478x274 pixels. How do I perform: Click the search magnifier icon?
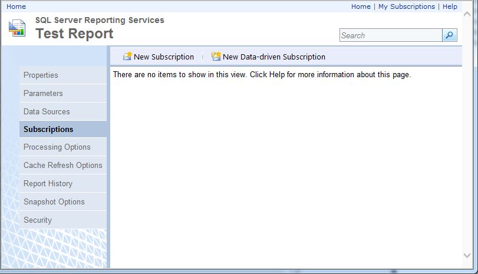pyautogui.click(x=450, y=35)
